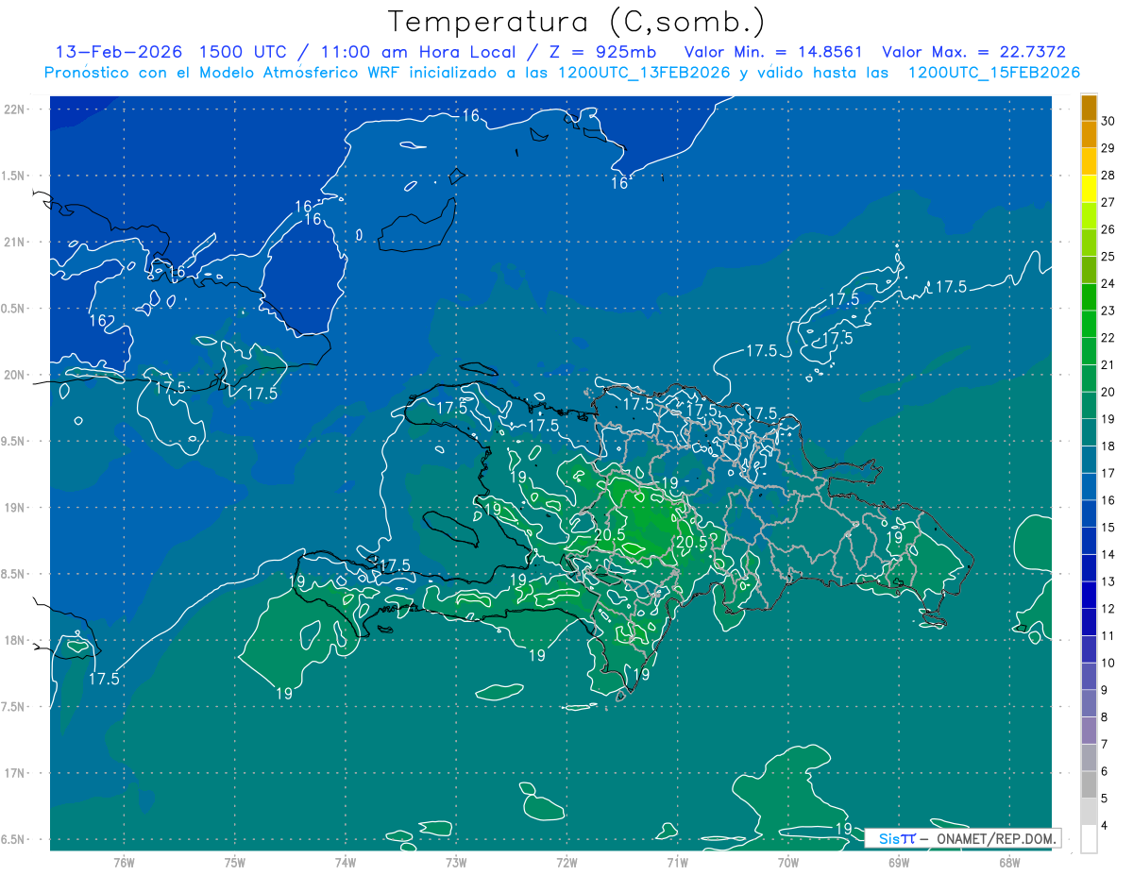Click the color scale label '23'

coord(1108,311)
